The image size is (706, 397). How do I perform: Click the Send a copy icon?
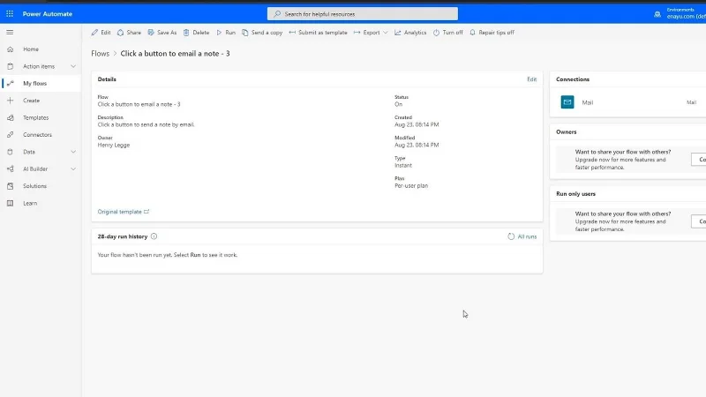(x=245, y=33)
